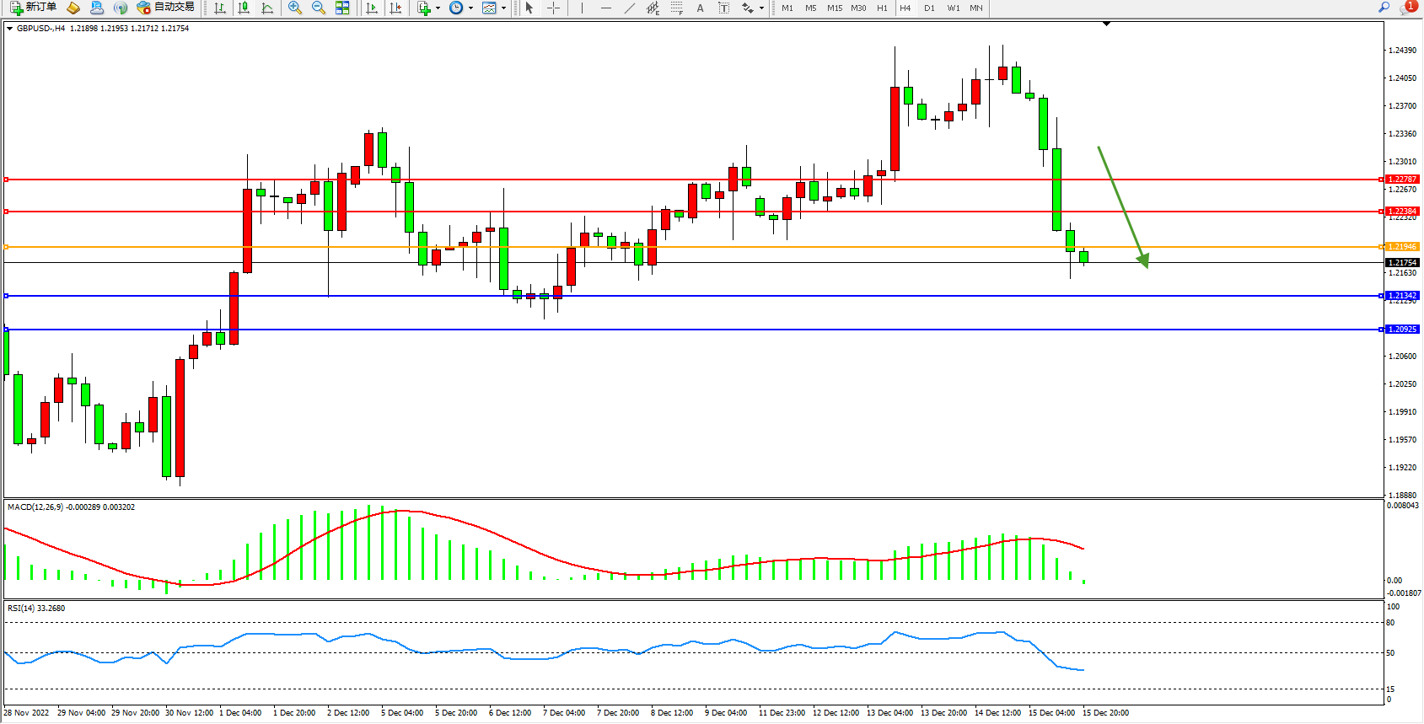Expand the Indicators list dropdown arrow
The width and height of the screenshot is (1424, 724).
pos(438,8)
